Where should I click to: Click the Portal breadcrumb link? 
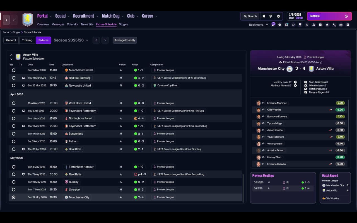6,32
